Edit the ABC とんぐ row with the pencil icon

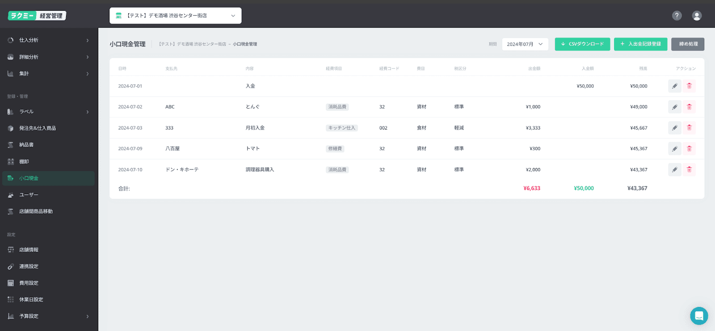675,107
